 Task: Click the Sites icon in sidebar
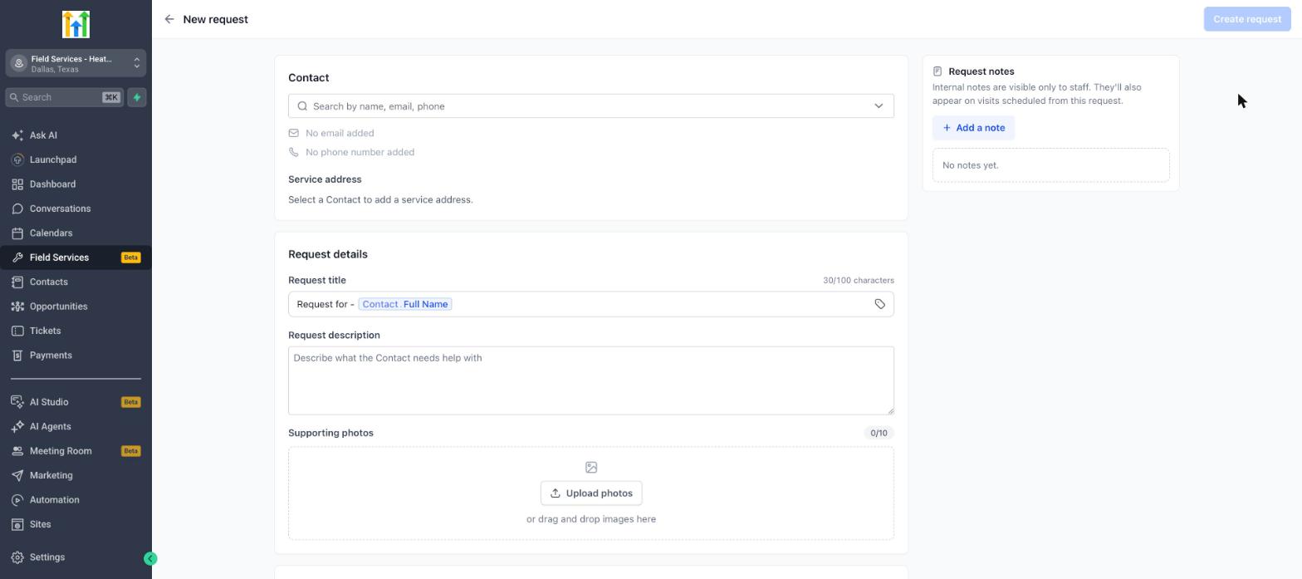click(x=17, y=525)
